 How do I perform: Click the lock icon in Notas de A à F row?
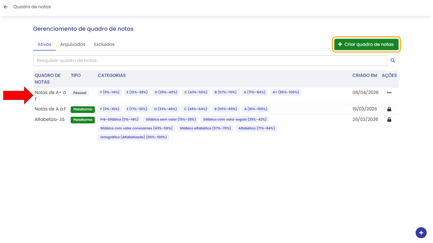[389, 109]
